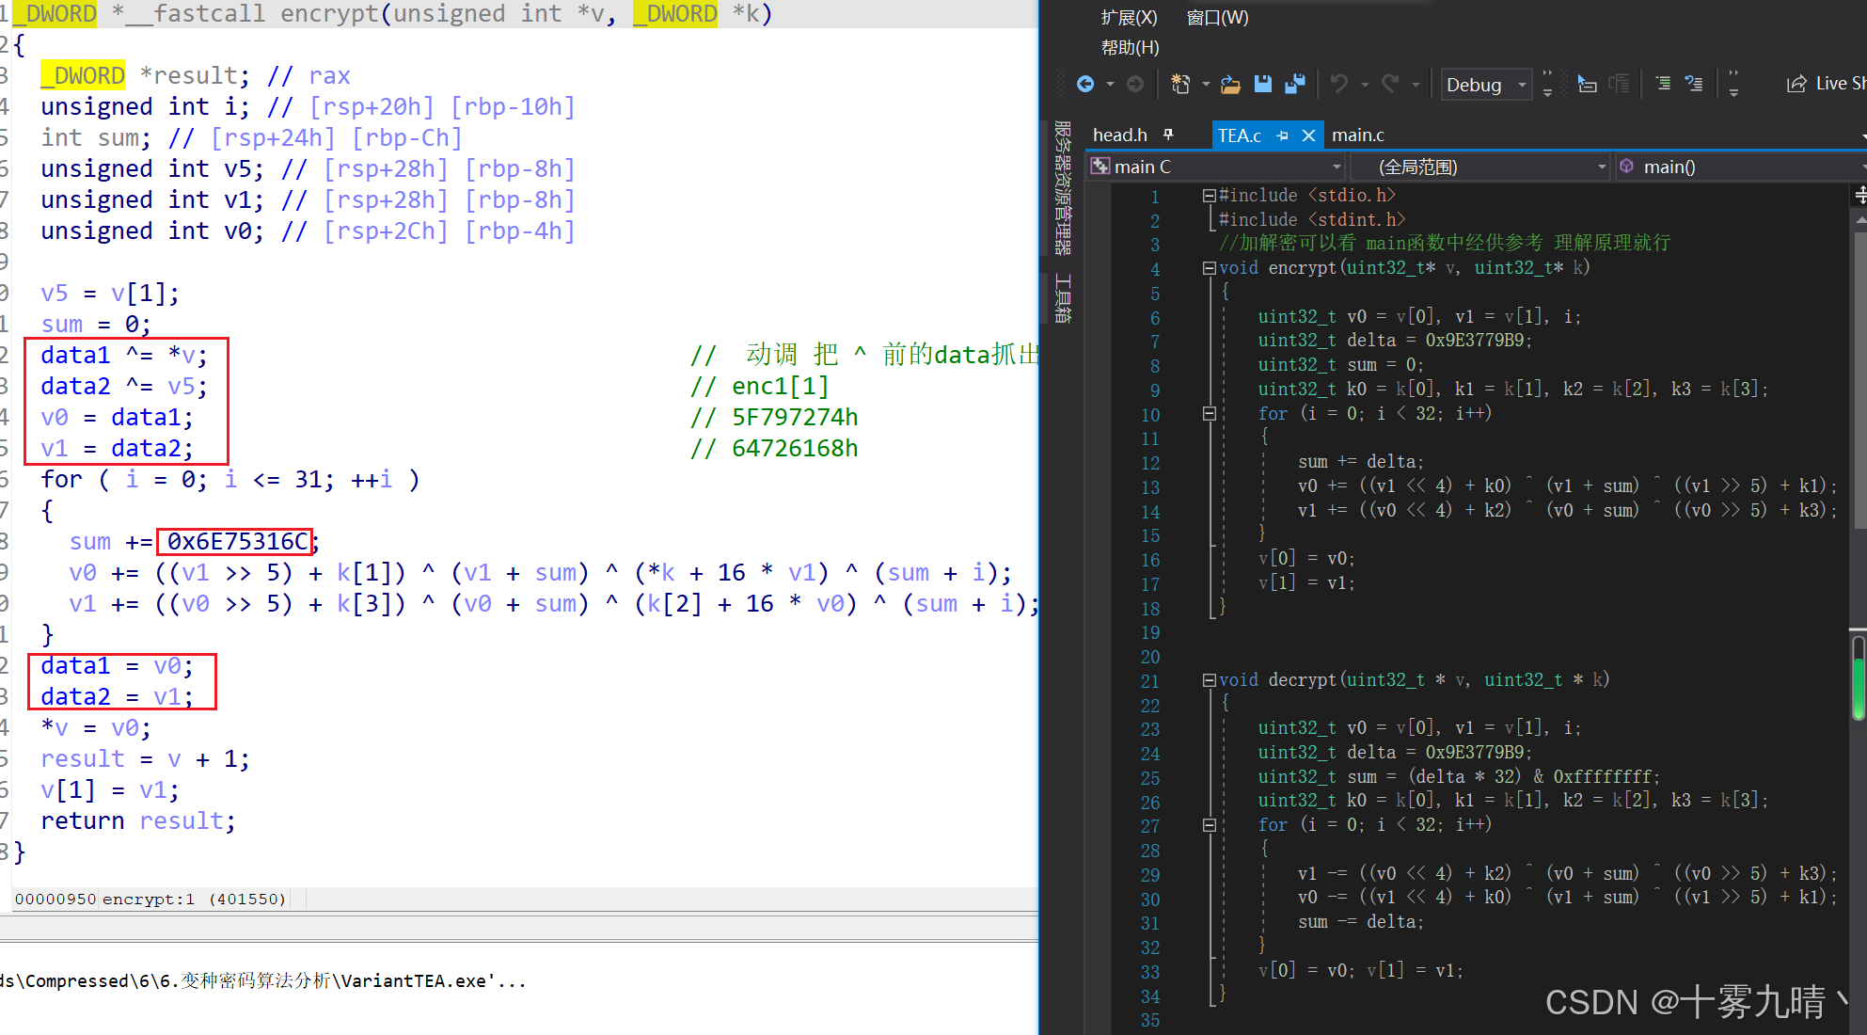Switch to the main.c tab
Viewport: 1867px width, 1035px height.
(x=1358, y=135)
